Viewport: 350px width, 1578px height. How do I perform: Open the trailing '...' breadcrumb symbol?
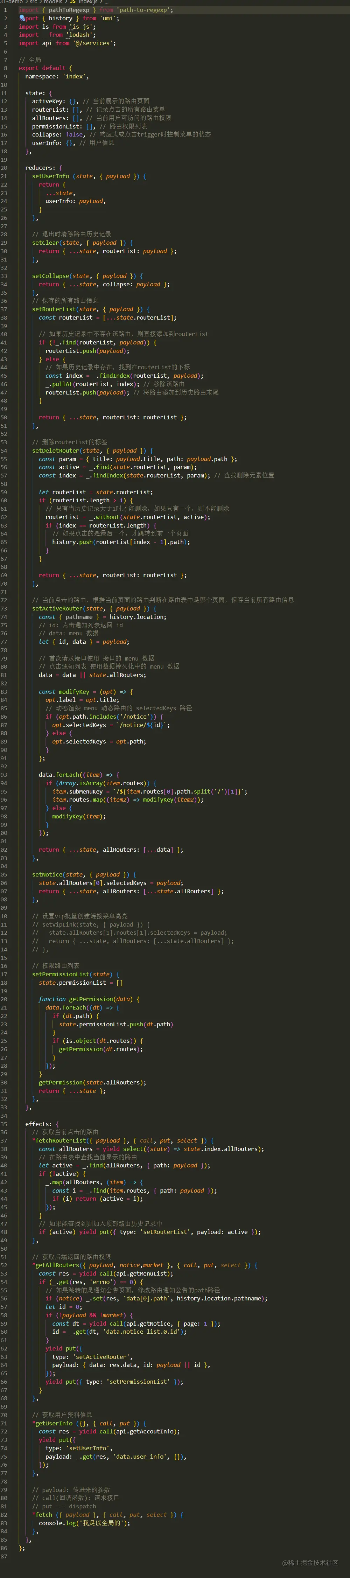click(x=106, y=2)
